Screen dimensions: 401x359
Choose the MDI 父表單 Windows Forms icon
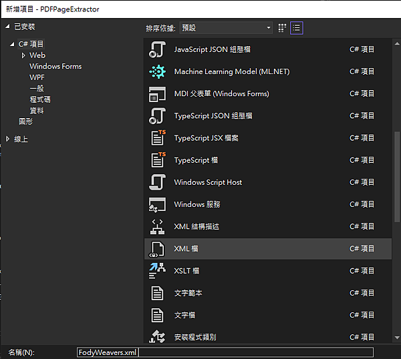coord(157,94)
